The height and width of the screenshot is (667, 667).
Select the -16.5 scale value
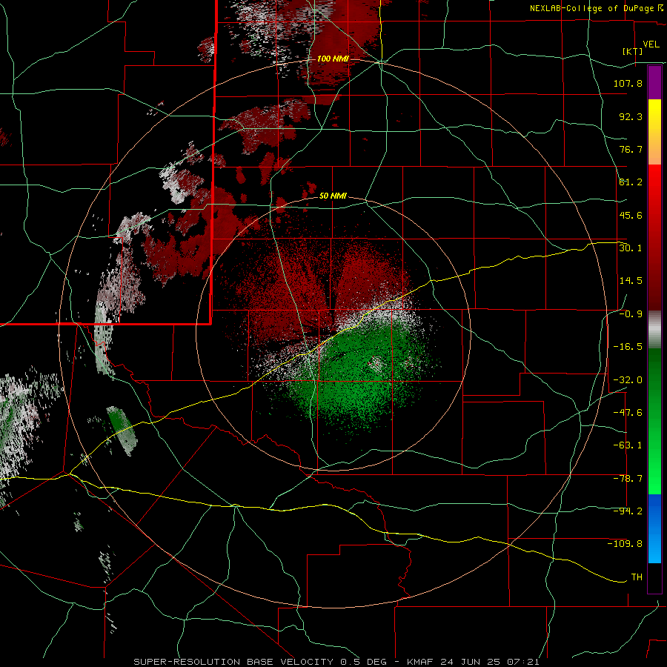(x=628, y=347)
